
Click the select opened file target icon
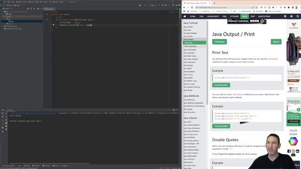(28, 8)
